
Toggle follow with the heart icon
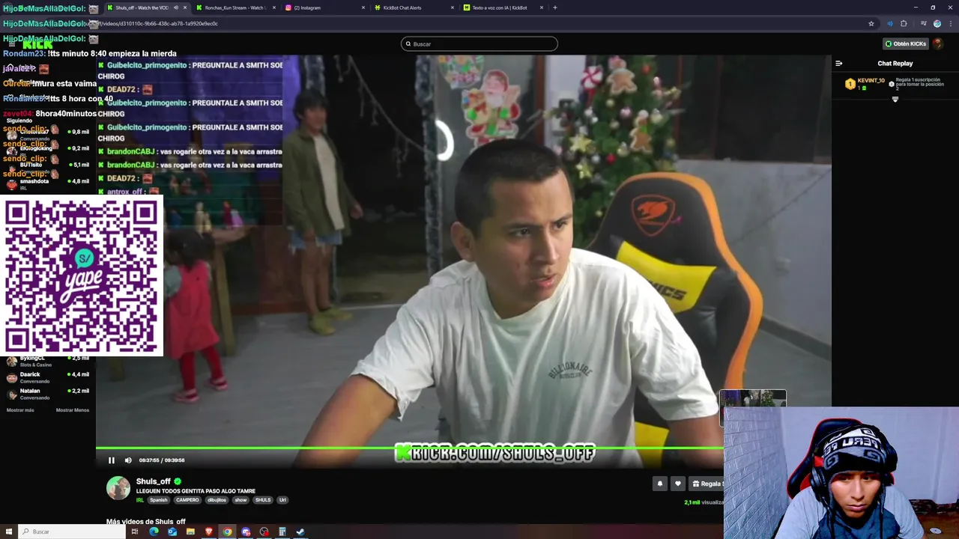tap(678, 484)
